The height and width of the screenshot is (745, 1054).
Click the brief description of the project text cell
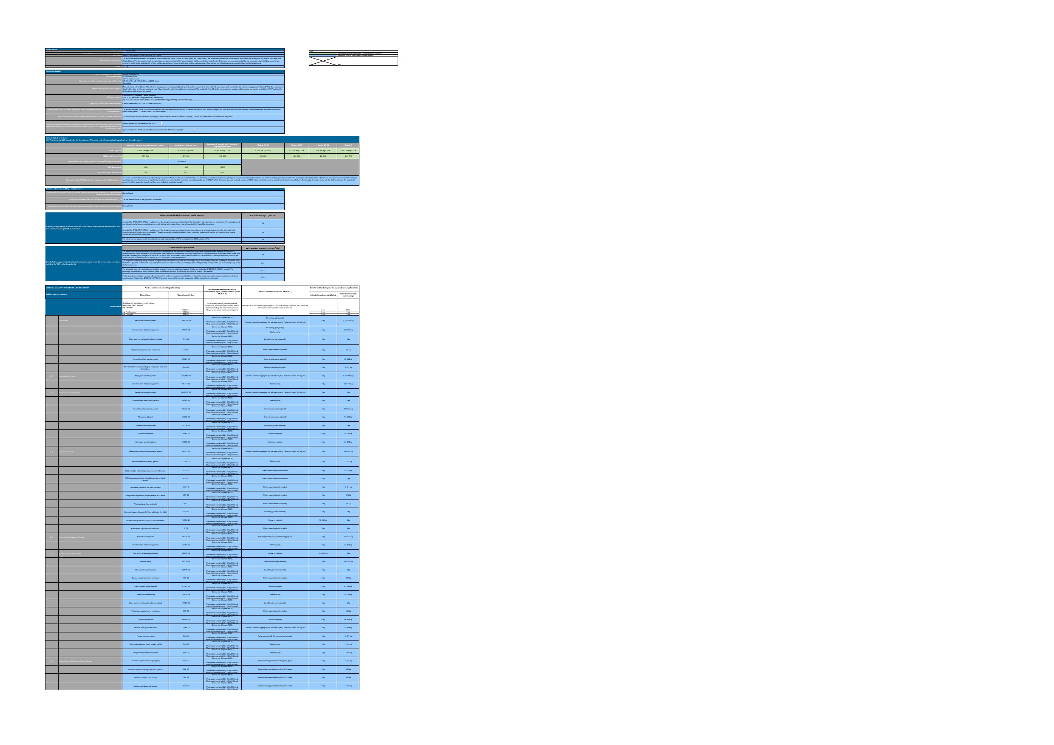click(x=203, y=60)
